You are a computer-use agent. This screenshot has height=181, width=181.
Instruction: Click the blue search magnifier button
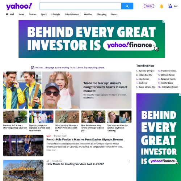pyautogui.click(x=127, y=6)
